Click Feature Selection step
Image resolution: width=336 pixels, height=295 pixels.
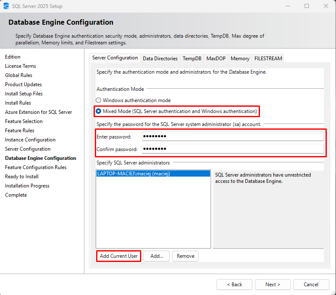pos(24,121)
